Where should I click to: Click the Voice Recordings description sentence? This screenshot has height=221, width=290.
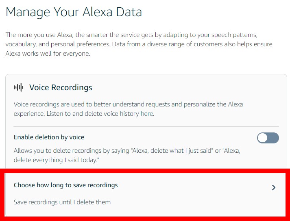click(x=128, y=104)
